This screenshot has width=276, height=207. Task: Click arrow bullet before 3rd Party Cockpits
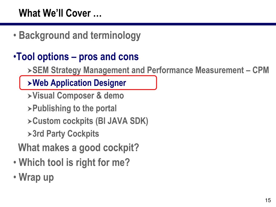click(x=30, y=134)
